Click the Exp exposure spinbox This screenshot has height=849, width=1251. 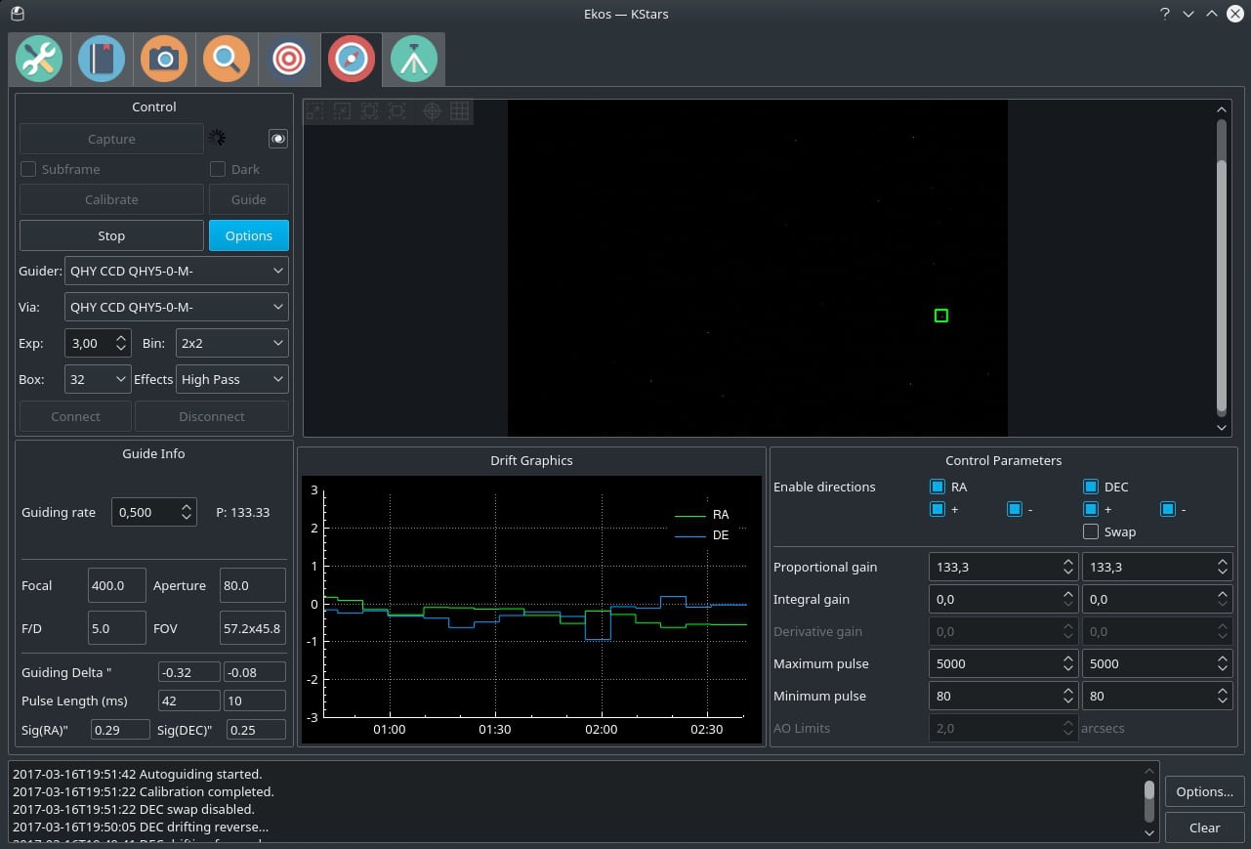(x=98, y=343)
